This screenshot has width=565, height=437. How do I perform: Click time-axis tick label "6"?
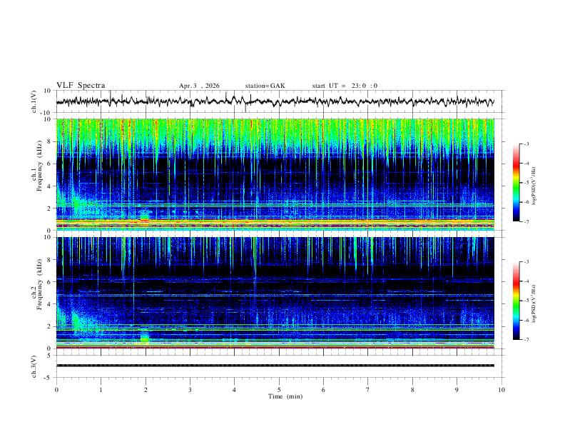click(x=323, y=390)
